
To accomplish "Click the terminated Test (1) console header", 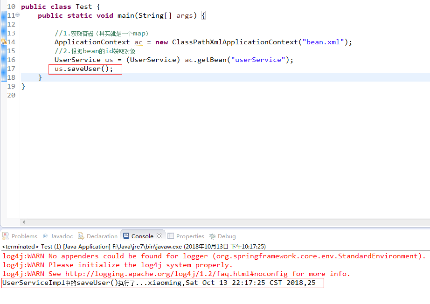I will point(134,247).
